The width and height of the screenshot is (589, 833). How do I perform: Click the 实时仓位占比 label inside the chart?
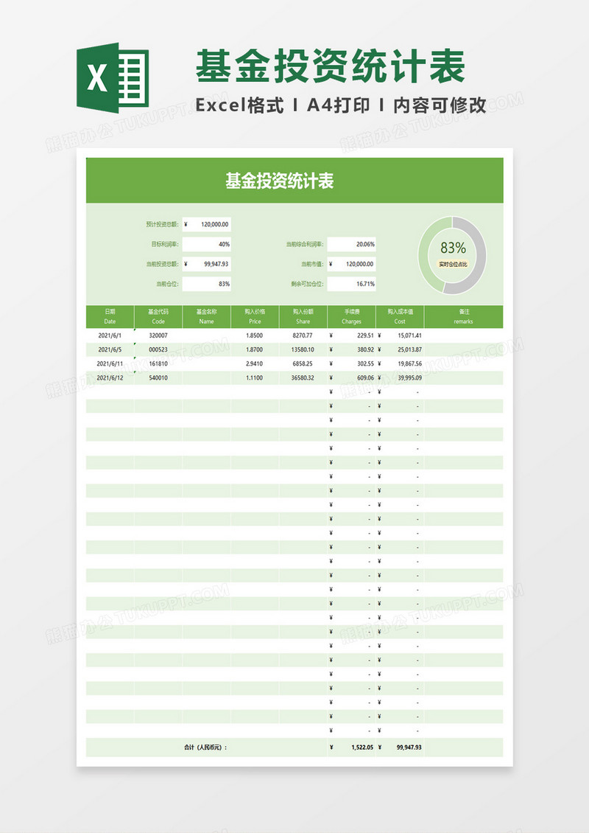click(x=453, y=264)
